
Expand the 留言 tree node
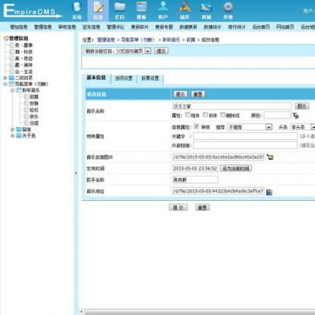pos(12,129)
